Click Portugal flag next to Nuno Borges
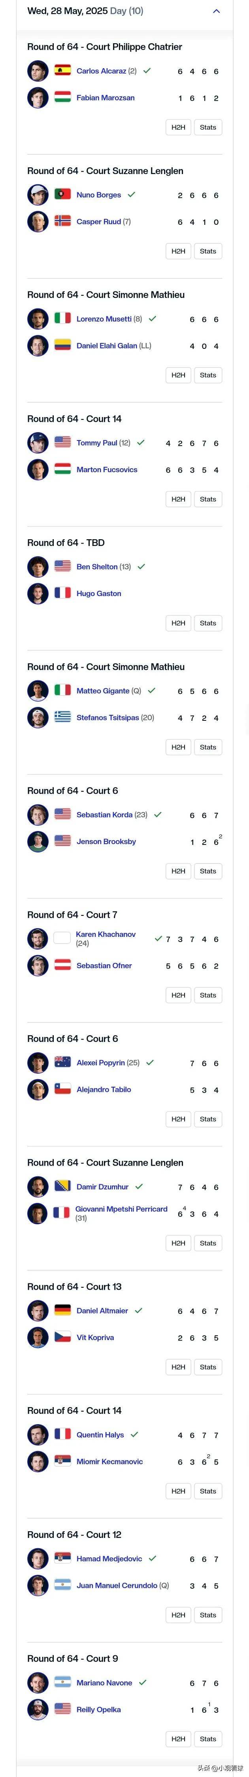 click(62, 195)
